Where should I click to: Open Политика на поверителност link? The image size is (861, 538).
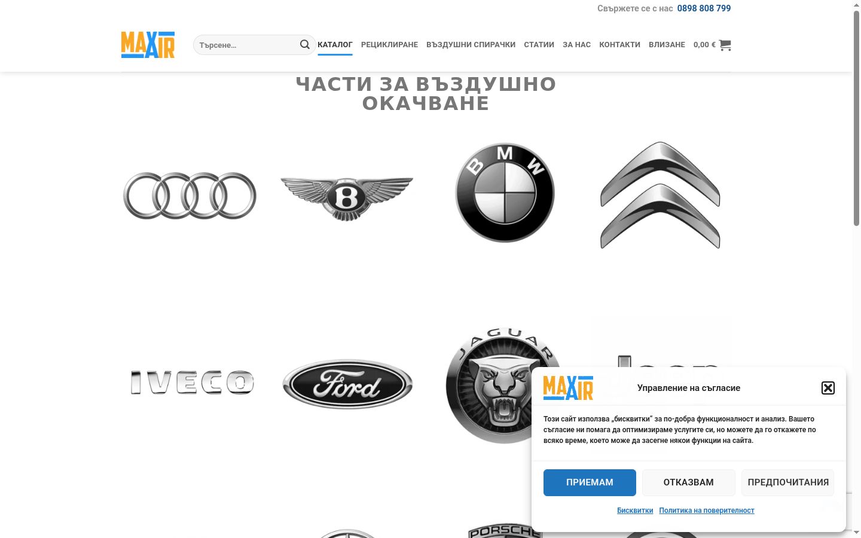707,511
